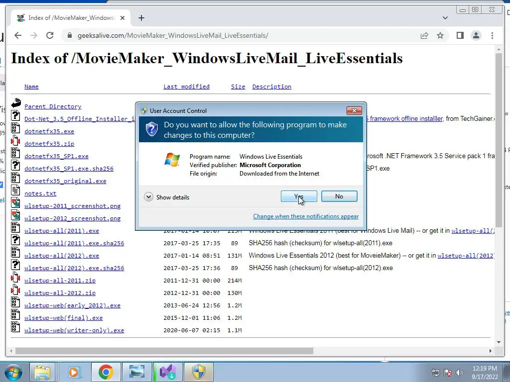
Task: Open a new tab with the plus button
Action: point(141,18)
